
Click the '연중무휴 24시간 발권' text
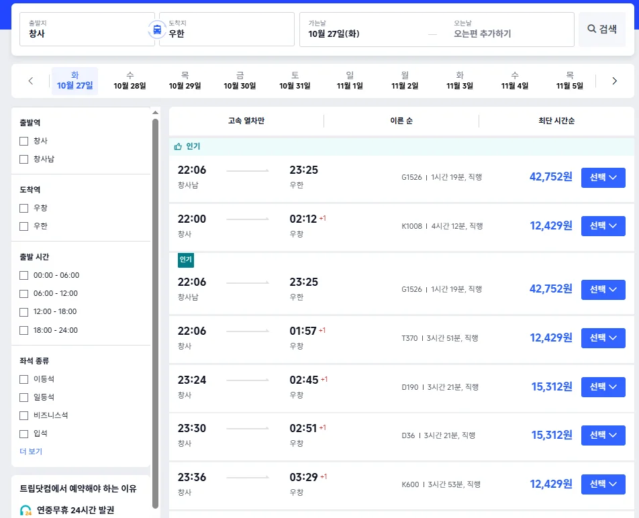pos(75,510)
